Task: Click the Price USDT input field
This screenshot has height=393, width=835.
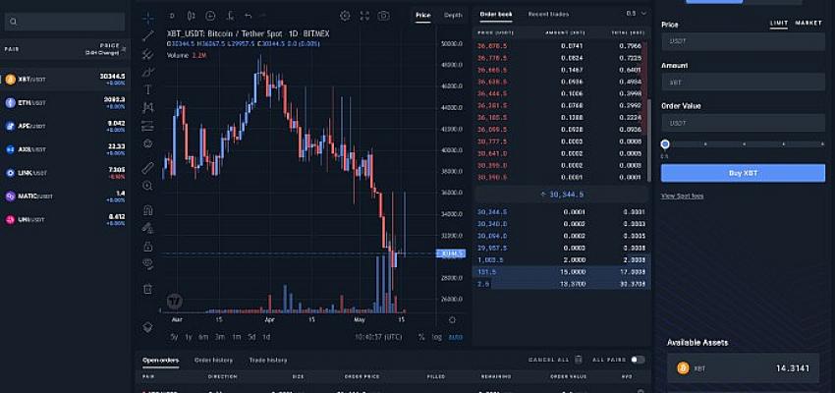Action: tap(743, 41)
